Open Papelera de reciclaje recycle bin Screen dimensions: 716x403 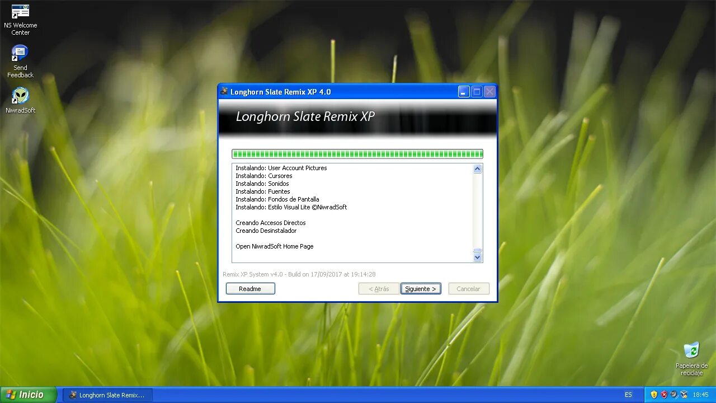click(691, 359)
